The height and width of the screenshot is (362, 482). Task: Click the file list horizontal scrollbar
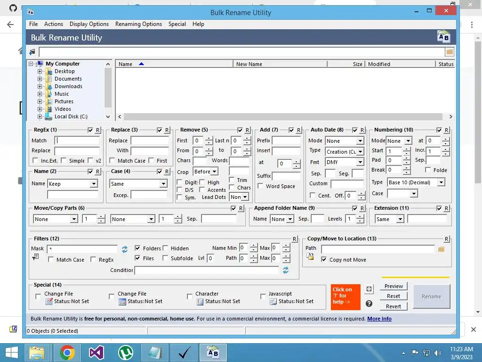[283, 117]
